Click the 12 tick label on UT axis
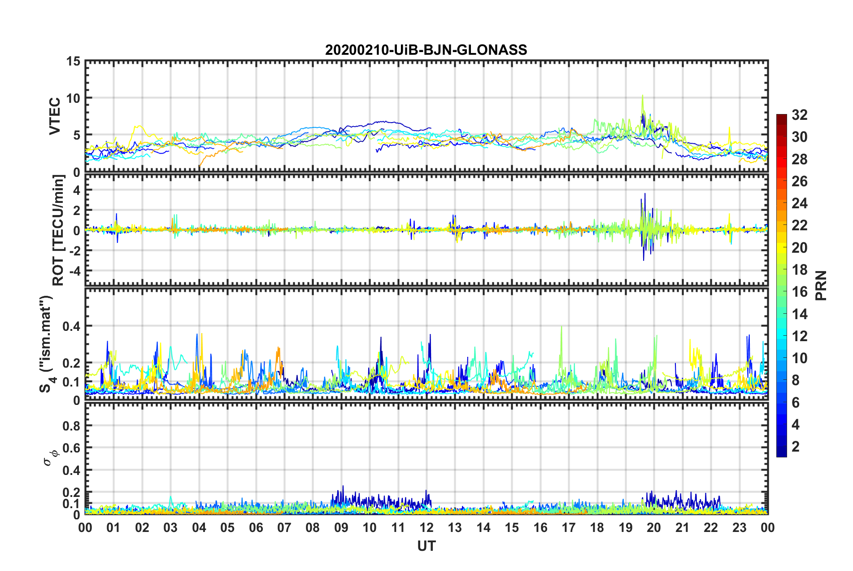853x571 pixels. coord(426,527)
